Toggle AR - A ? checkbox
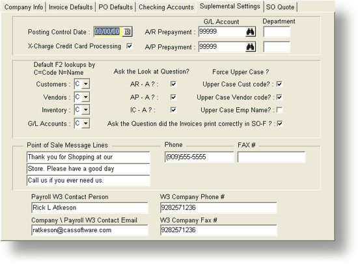358x264 pixels. coord(173,84)
